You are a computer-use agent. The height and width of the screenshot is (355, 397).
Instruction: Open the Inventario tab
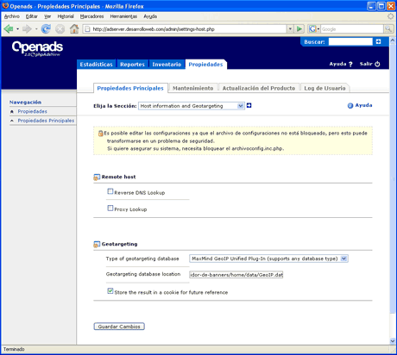167,65
